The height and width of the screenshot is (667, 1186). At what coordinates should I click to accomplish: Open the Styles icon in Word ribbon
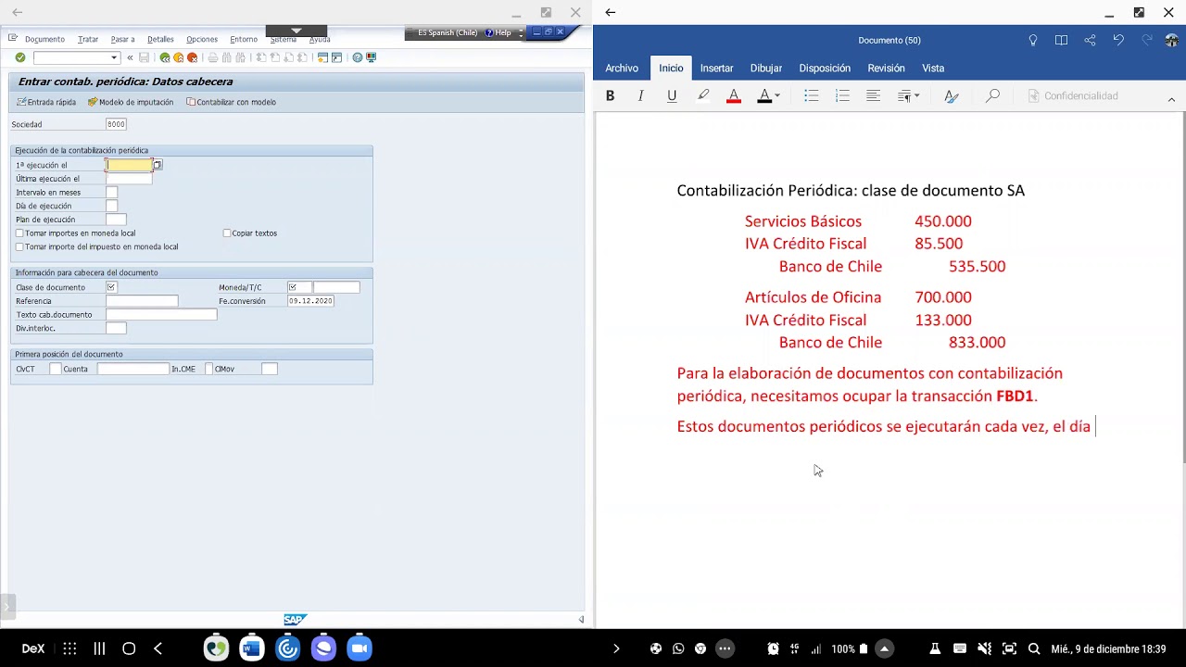coord(951,95)
